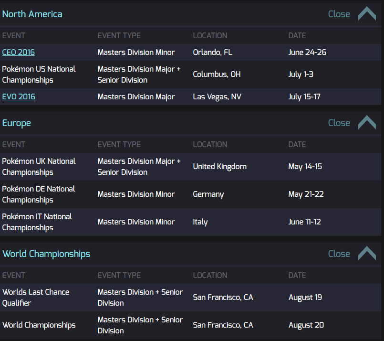Image resolution: width=384 pixels, height=341 pixels.
Task: Select the North America region heading
Action: pos(32,14)
